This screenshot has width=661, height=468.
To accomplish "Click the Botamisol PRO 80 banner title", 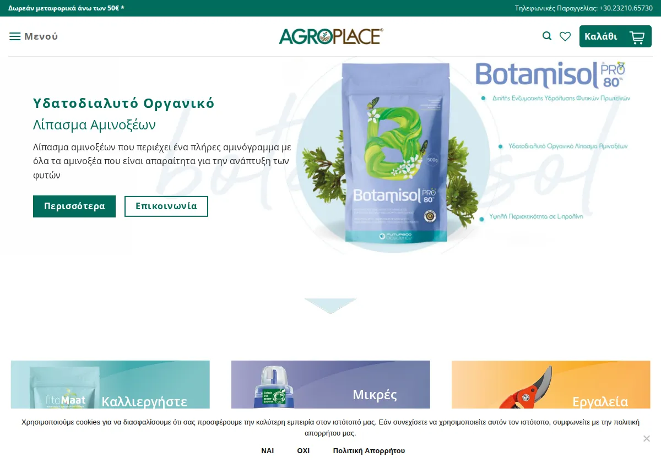I will pos(551,75).
